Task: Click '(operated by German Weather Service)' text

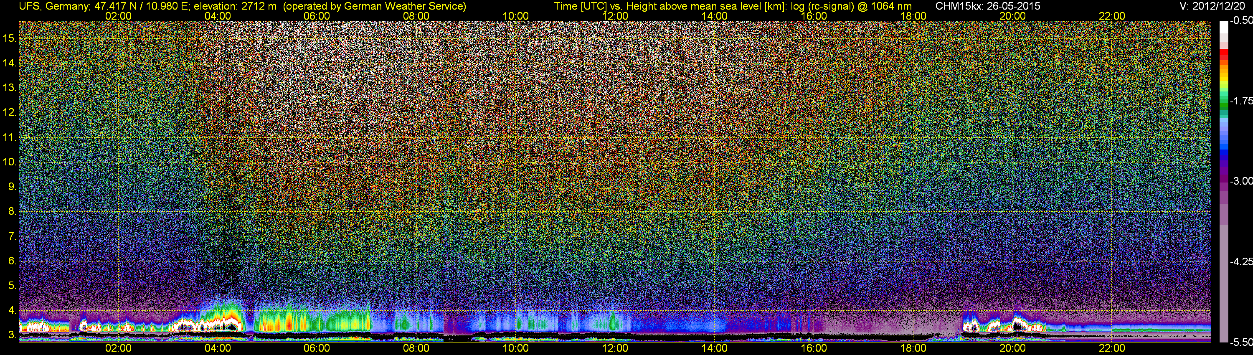Action: click(x=375, y=6)
